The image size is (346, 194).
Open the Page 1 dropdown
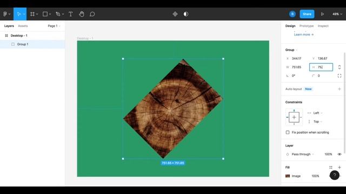(x=54, y=26)
